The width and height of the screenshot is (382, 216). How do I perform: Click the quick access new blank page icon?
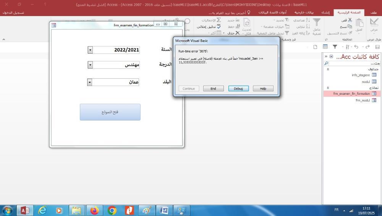pos(315,47)
